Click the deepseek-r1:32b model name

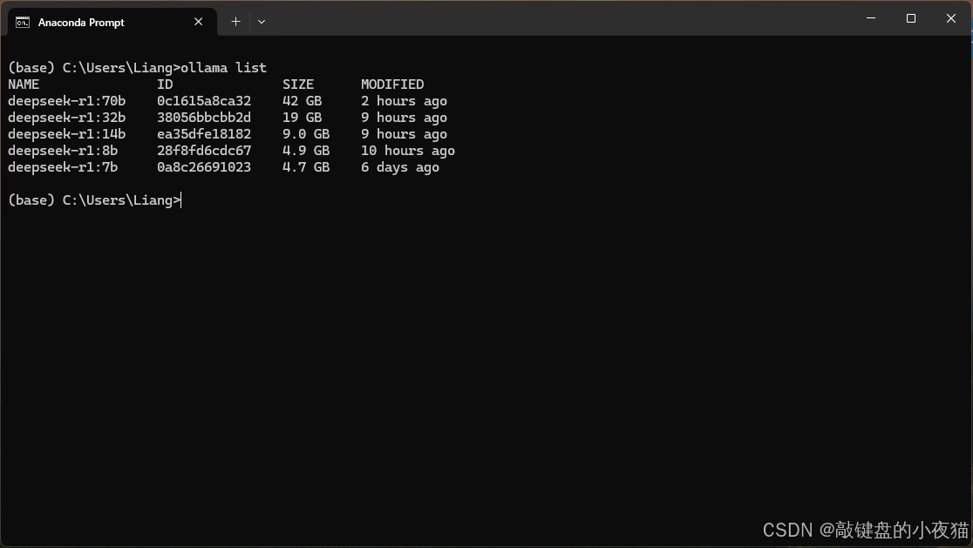pyautogui.click(x=67, y=118)
